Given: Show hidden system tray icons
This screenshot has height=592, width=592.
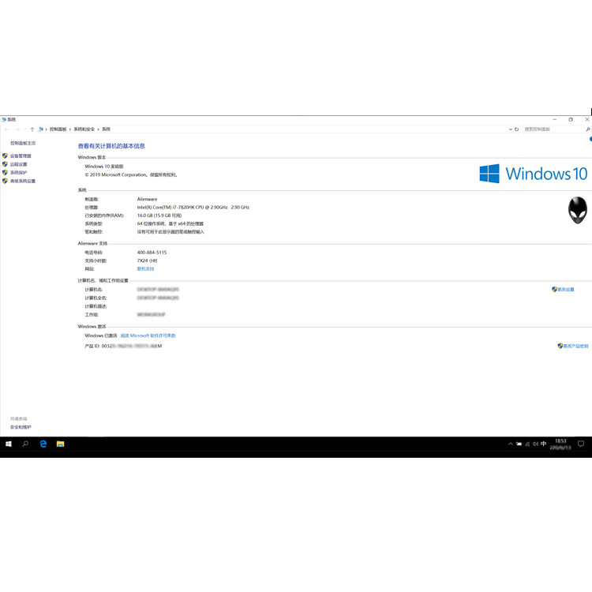Looking at the screenshot, I should [511, 444].
